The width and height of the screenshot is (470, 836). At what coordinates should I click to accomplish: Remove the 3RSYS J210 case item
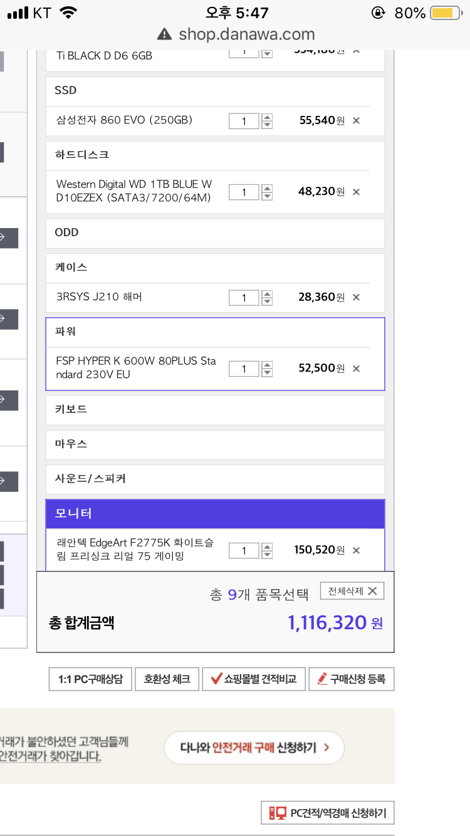coord(356,298)
